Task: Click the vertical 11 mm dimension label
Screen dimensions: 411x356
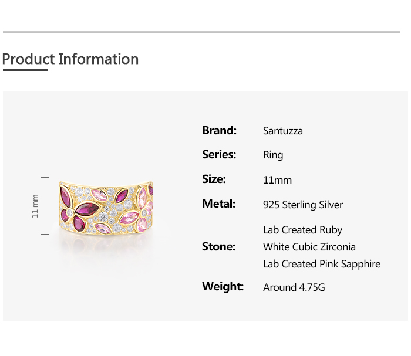Action: pyautogui.click(x=35, y=206)
